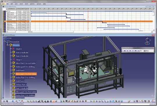This screenshot has width=157, height=106.
Task: Click the End Time column header in Gantt
Action: coord(28,9)
